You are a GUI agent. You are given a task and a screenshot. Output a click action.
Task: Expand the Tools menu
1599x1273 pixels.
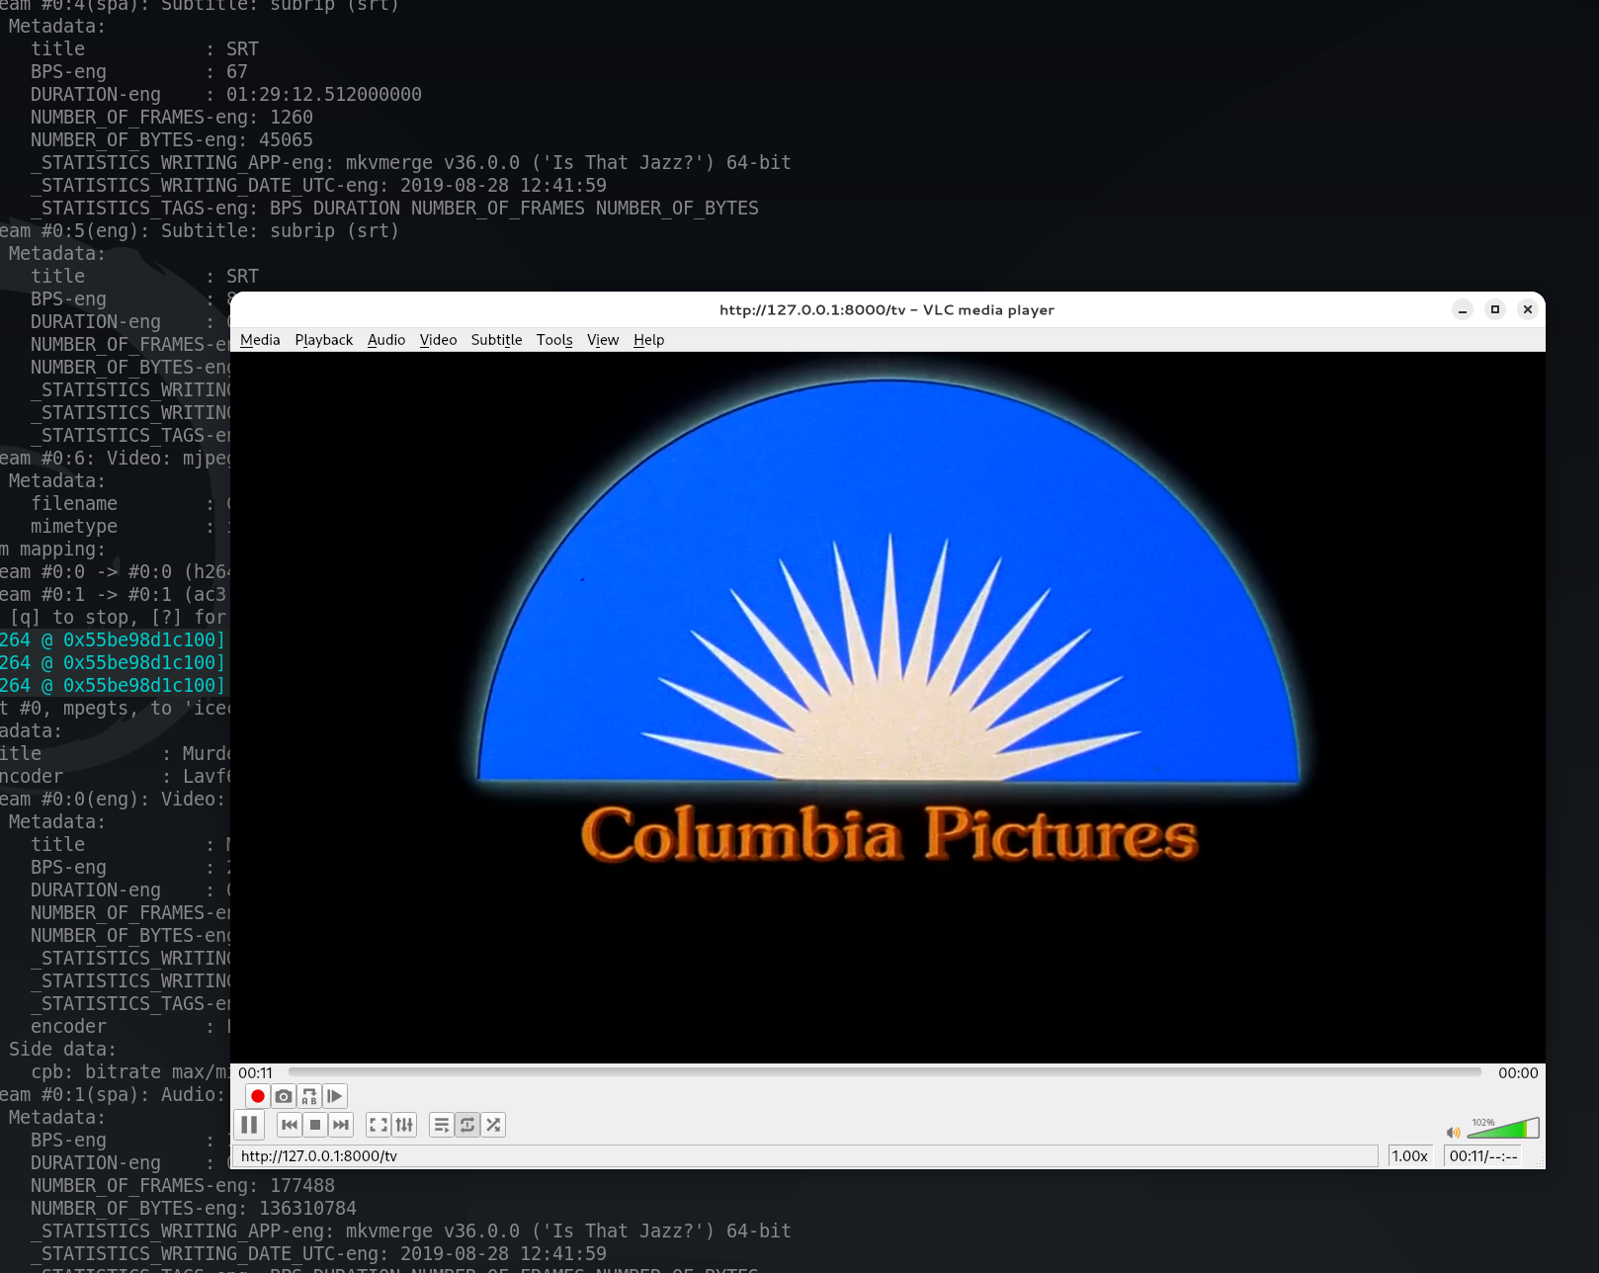554,340
